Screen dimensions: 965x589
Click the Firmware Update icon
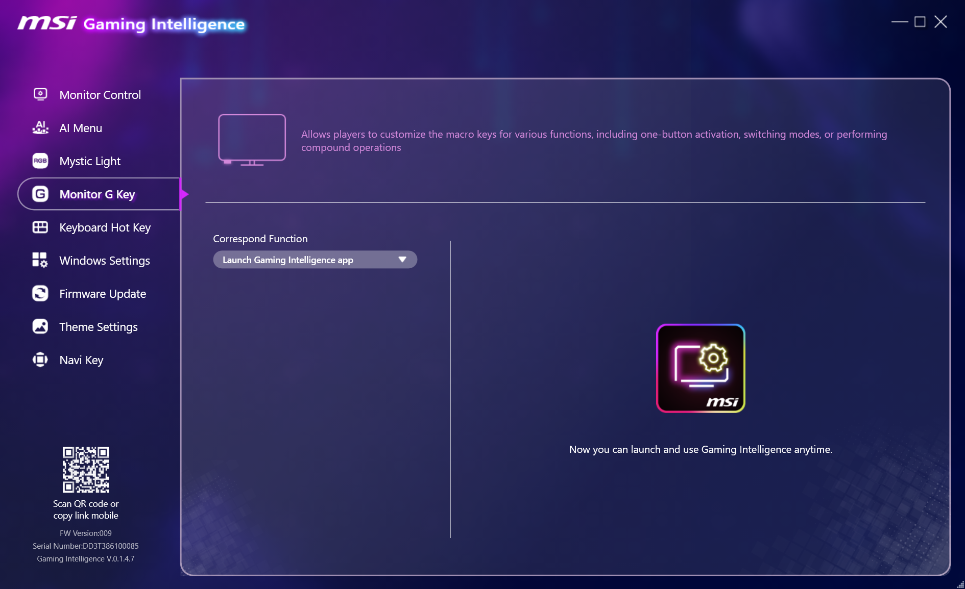pos(40,293)
